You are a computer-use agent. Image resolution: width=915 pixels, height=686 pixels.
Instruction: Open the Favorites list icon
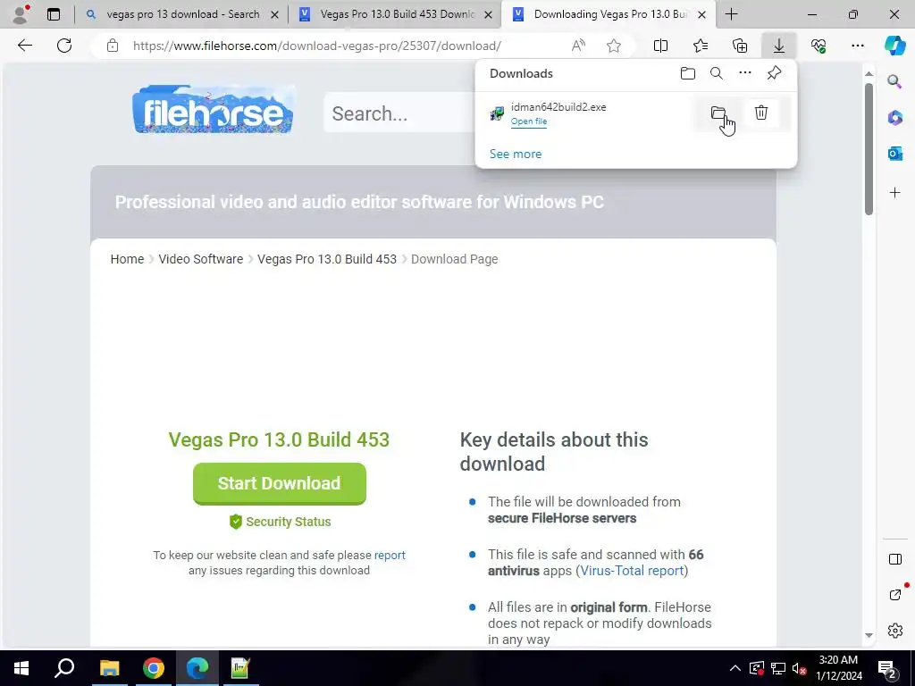pyautogui.click(x=701, y=46)
